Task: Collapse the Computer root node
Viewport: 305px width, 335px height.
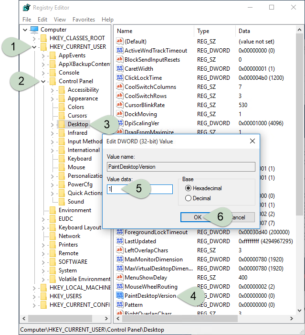Action: (25, 30)
